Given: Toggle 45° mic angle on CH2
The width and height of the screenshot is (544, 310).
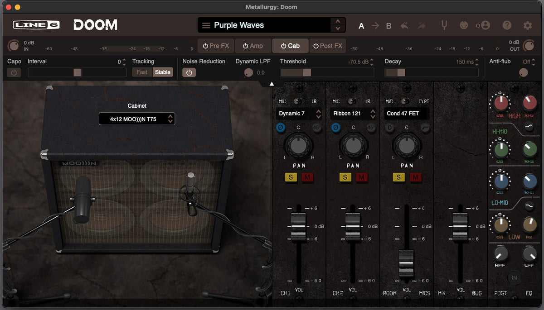Looking at the screenshot, I should pos(371,128).
